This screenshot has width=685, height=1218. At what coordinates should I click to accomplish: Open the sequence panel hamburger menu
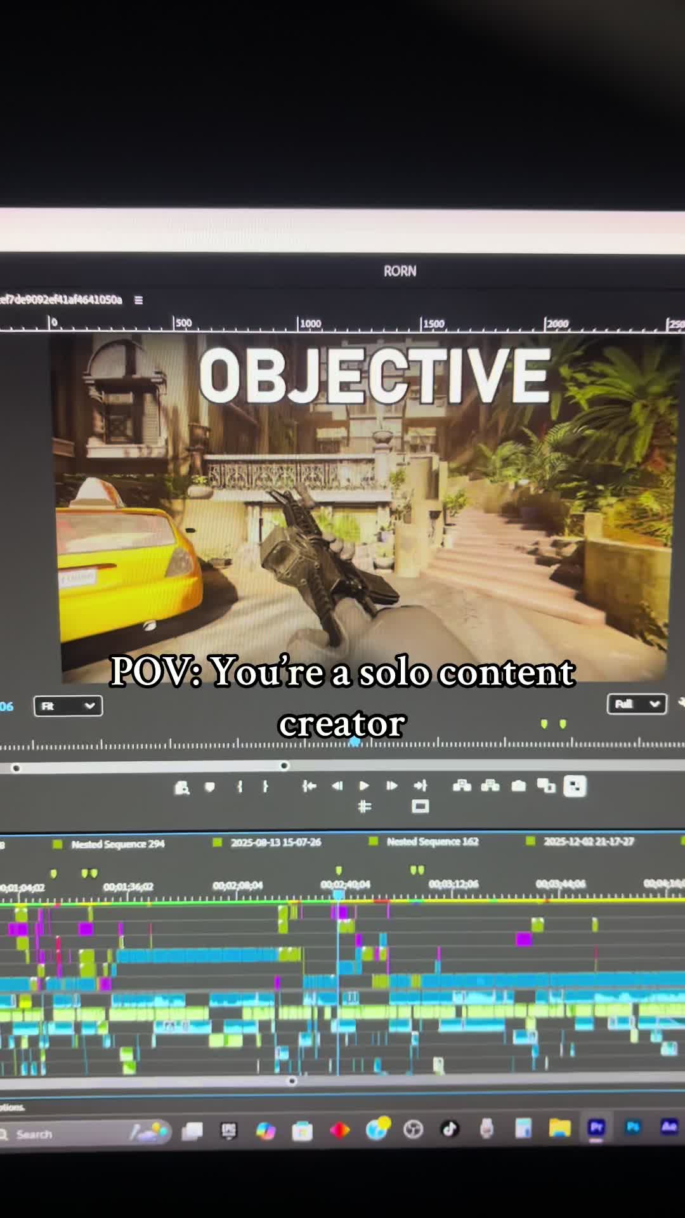pos(139,300)
